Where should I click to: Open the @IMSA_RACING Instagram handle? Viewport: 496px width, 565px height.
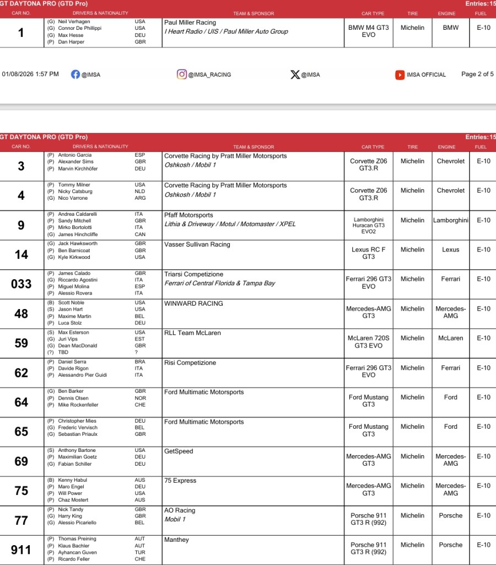coord(209,74)
